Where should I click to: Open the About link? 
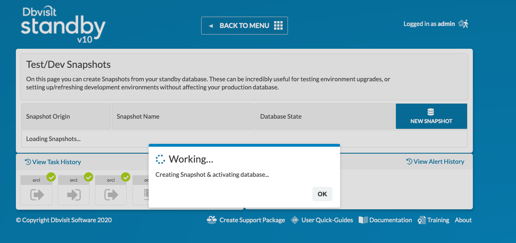pos(463,220)
